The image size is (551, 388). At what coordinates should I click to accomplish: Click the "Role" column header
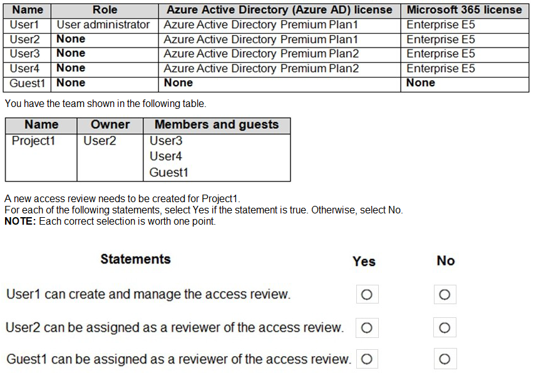tap(105, 10)
